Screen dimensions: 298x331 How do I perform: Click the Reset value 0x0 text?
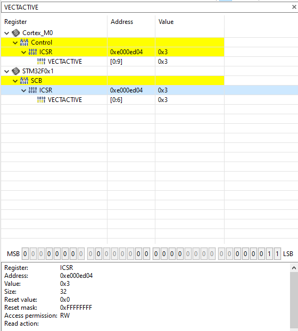[65, 300]
